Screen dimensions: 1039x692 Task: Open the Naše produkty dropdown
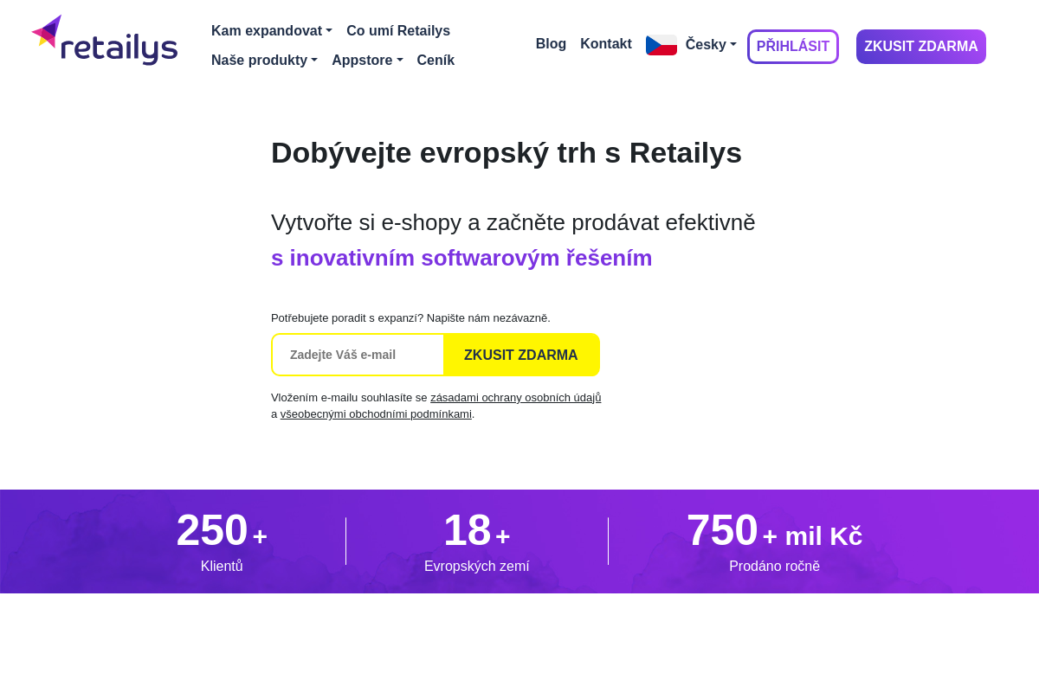point(264,60)
